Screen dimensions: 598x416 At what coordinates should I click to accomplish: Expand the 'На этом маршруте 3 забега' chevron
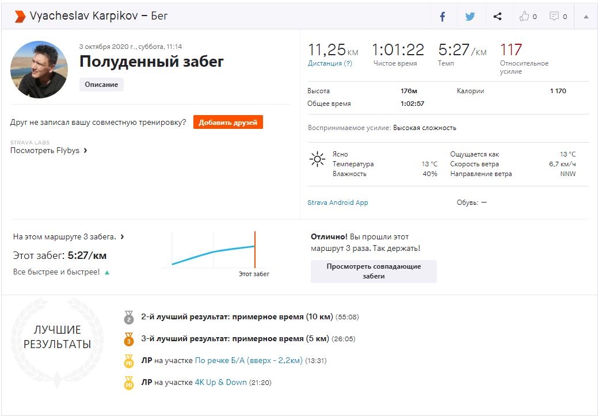122,236
